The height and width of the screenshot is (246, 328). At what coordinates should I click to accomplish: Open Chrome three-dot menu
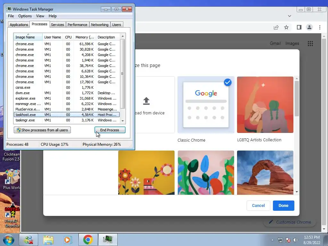320,28
